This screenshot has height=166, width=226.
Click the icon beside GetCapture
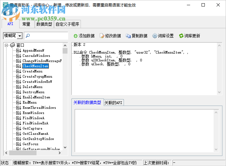point(19,128)
